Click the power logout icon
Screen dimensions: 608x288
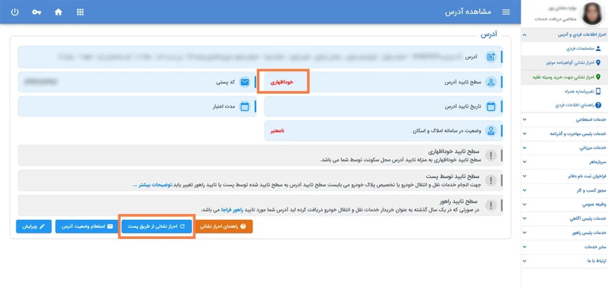point(15,12)
